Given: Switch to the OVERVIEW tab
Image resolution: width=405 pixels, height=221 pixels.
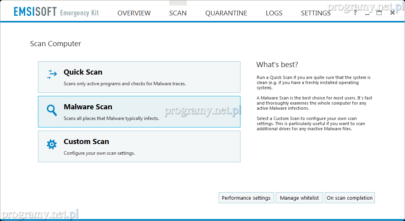Looking at the screenshot, I should (x=134, y=13).
